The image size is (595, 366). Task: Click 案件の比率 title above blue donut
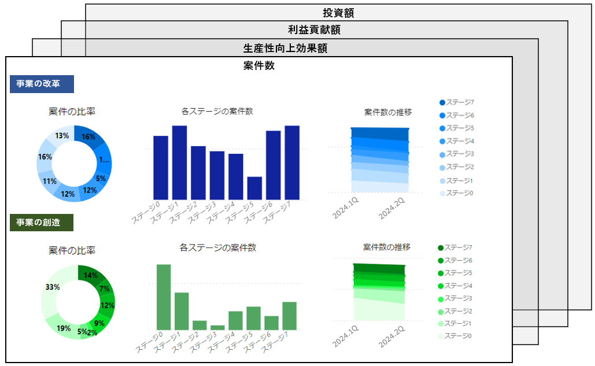click(x=72, y=112)
